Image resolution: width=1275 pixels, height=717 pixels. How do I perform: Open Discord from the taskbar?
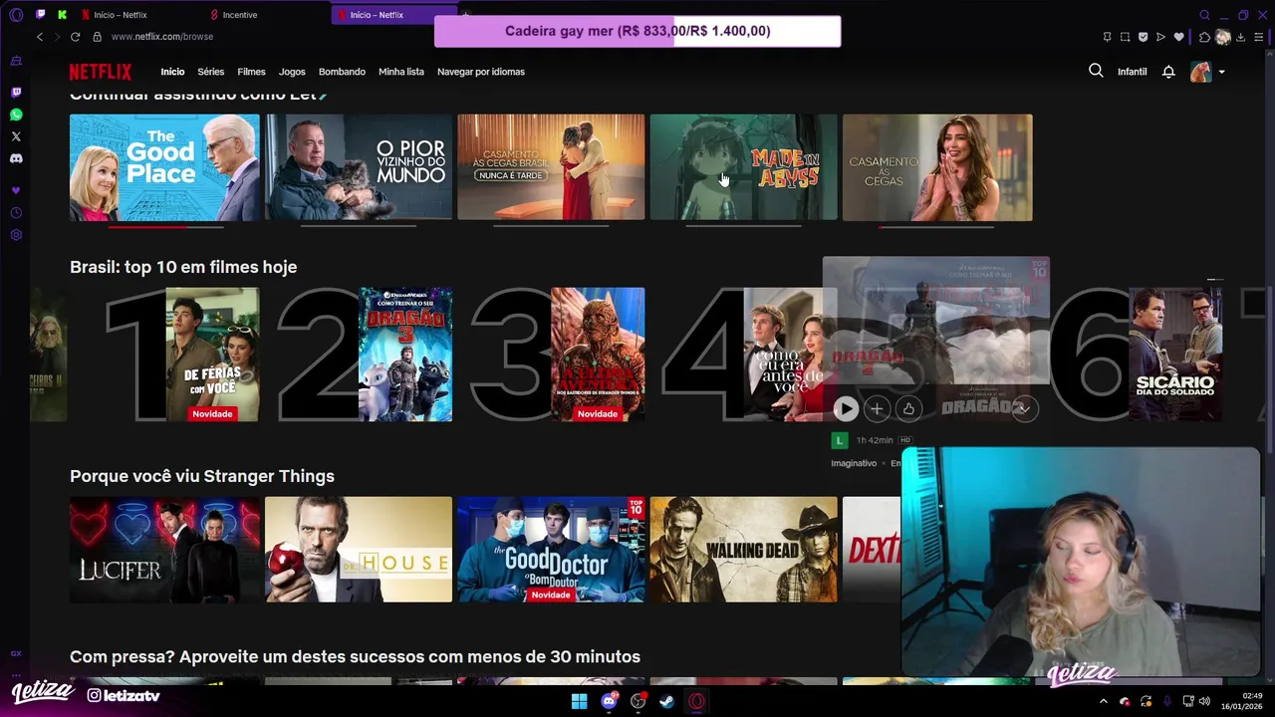pyautogui.click(x=609, y=701)
